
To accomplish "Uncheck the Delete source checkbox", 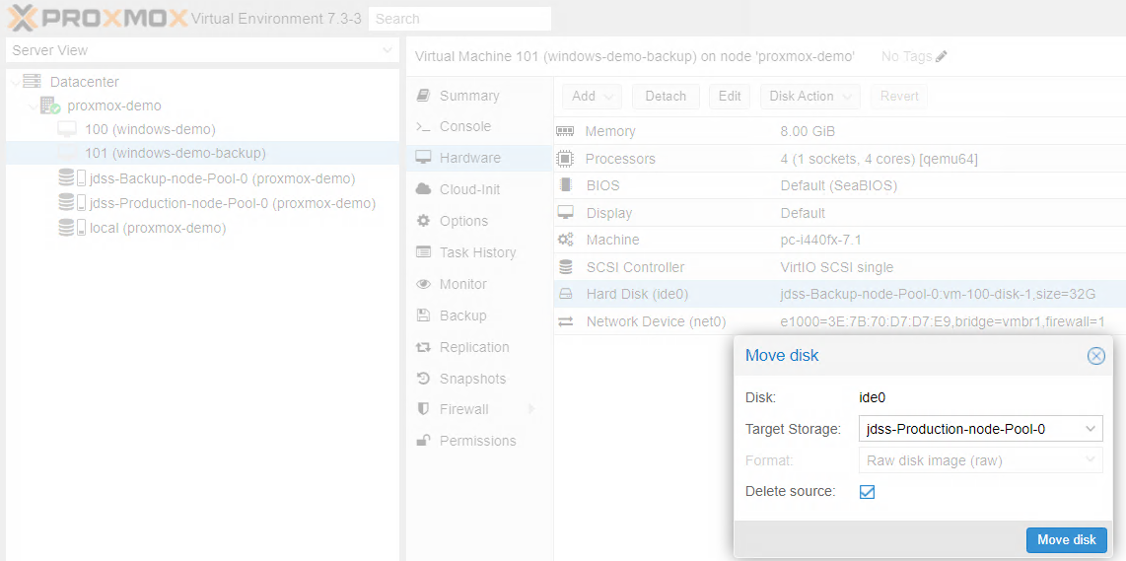I will click(868, 492).
